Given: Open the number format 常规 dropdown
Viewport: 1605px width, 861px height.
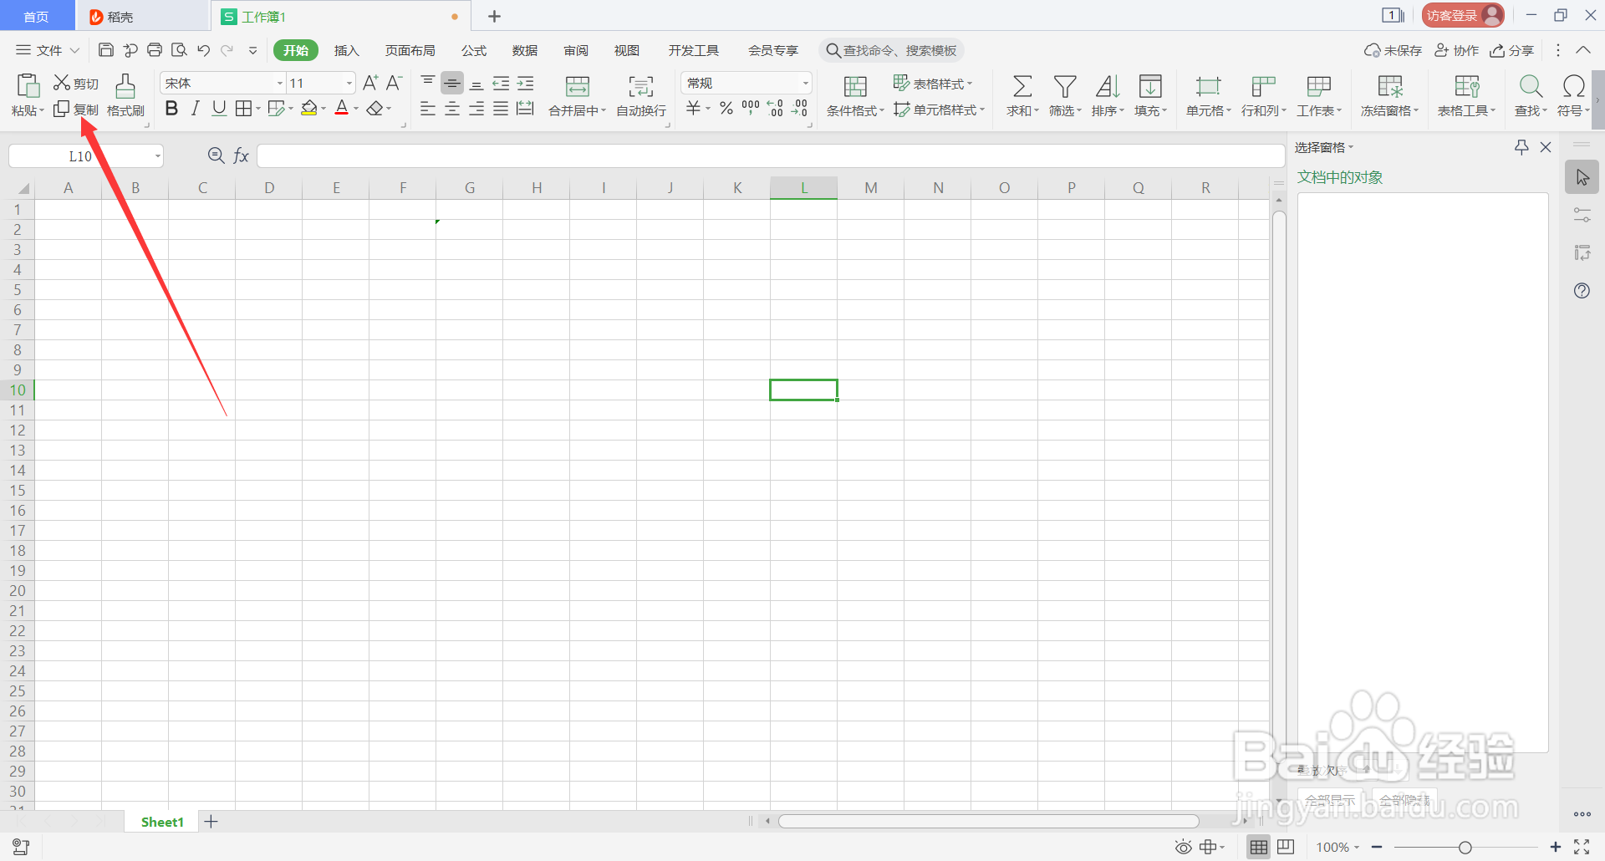Looking at the screenshot, I should click(805, 83).
